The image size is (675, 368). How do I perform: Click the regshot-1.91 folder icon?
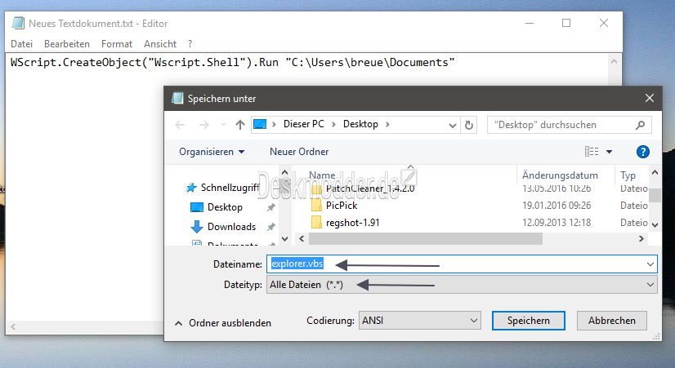click(316, 222)
